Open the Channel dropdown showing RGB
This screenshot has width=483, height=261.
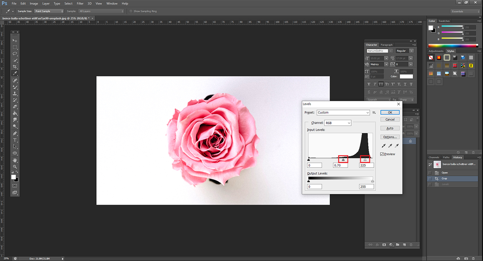338,123
